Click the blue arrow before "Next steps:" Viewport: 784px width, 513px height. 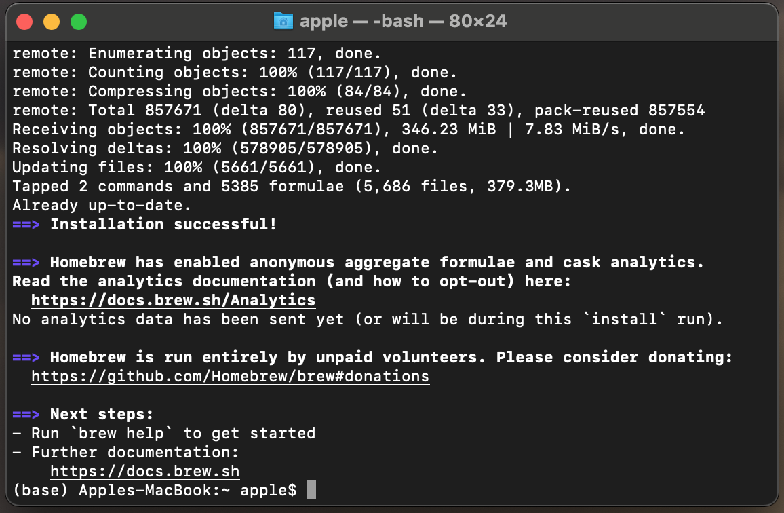tap(26, 415)
